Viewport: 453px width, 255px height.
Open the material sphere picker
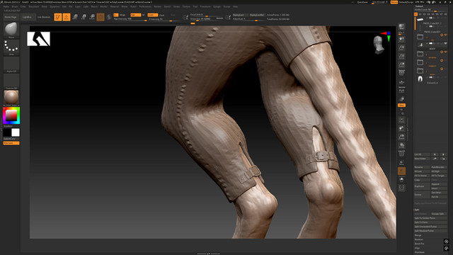(11, 98)
